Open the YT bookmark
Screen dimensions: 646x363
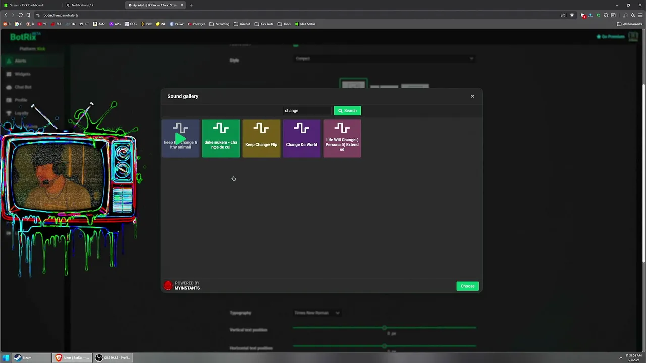42,24
